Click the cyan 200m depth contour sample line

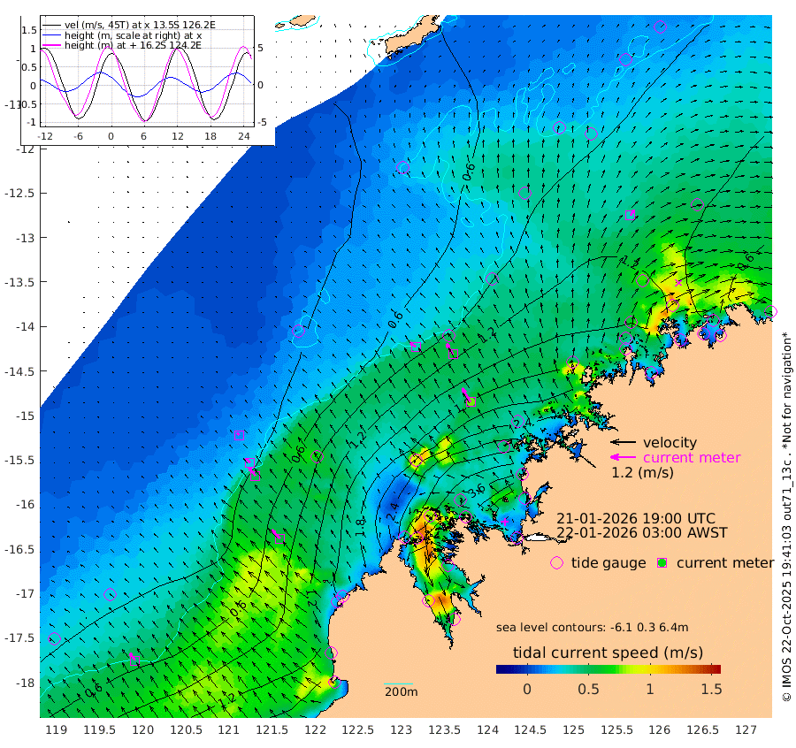pos(399,684)
